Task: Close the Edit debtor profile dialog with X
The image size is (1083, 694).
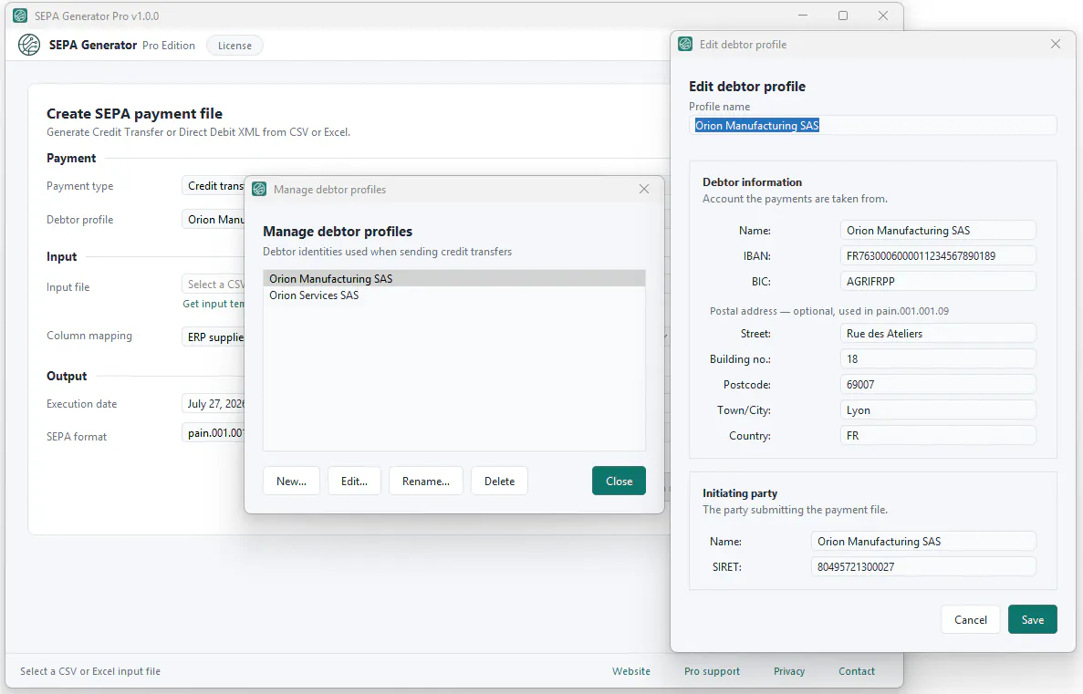Action: 1056,44
